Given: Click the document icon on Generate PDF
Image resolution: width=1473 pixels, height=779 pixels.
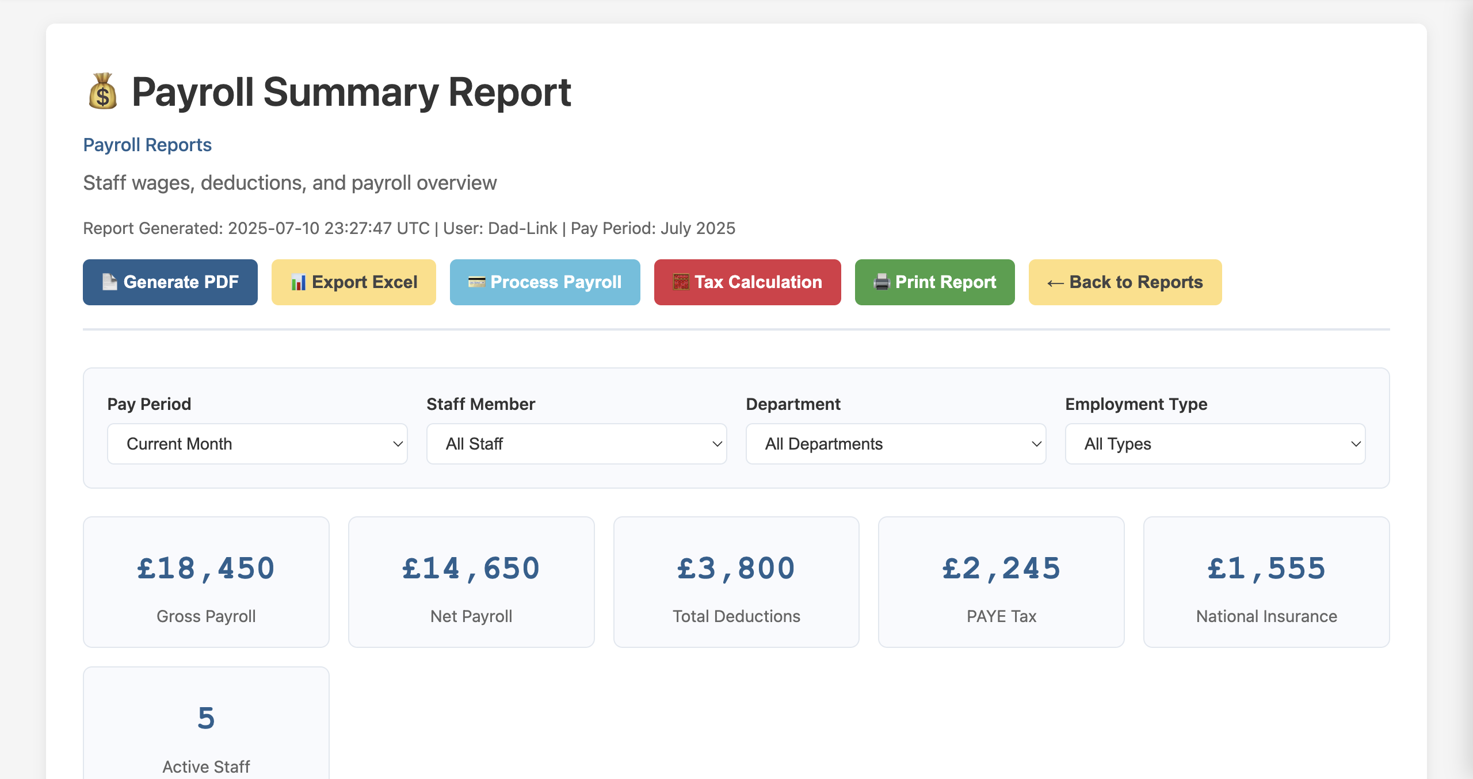Looking at the screenshot, I should point(109,282).
